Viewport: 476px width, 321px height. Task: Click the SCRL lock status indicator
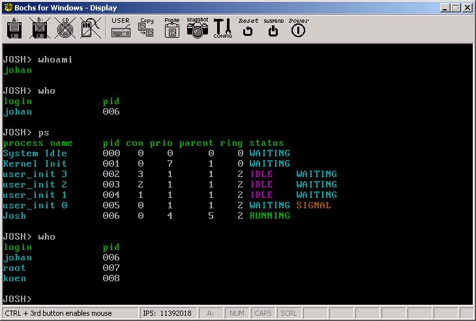coord(288,313)
